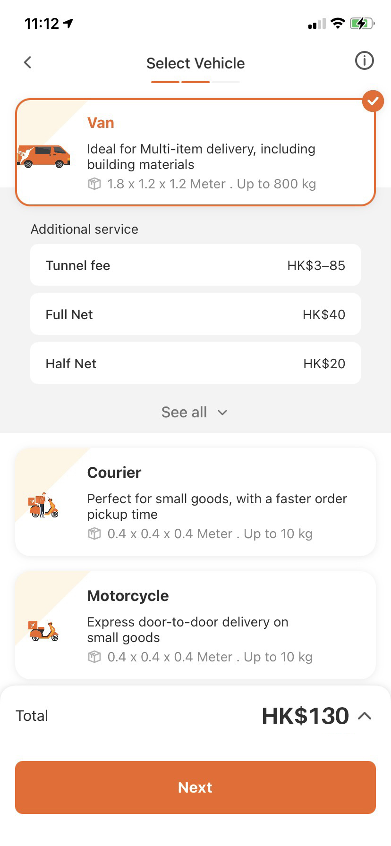Tap the back arrow icon
391x846 pixels.
28,62
